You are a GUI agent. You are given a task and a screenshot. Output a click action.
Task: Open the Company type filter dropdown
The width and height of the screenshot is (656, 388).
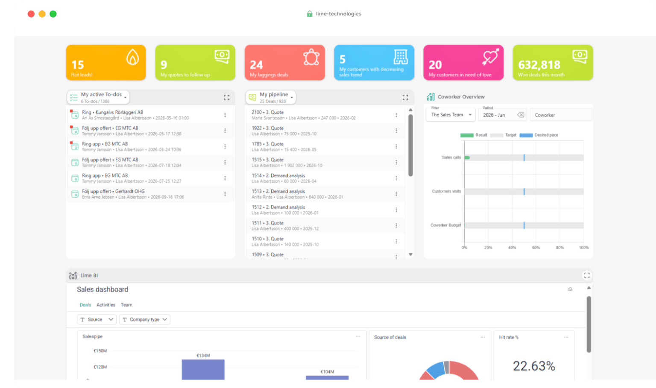click(x=144, y=319)
